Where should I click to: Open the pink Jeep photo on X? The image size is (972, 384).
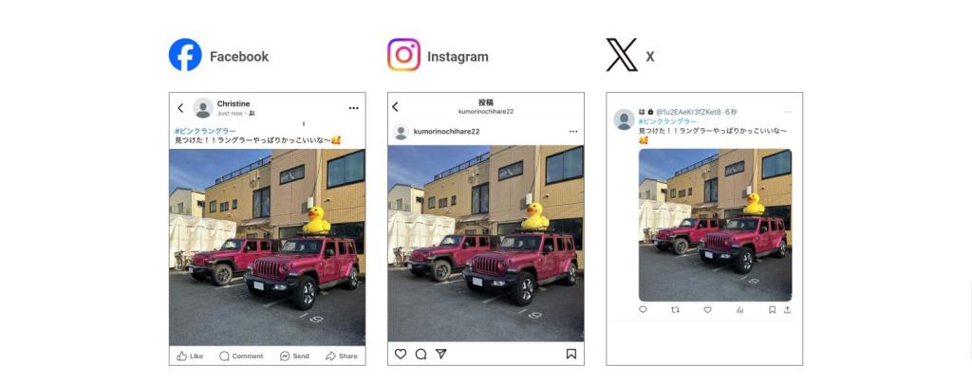[715, 225]
